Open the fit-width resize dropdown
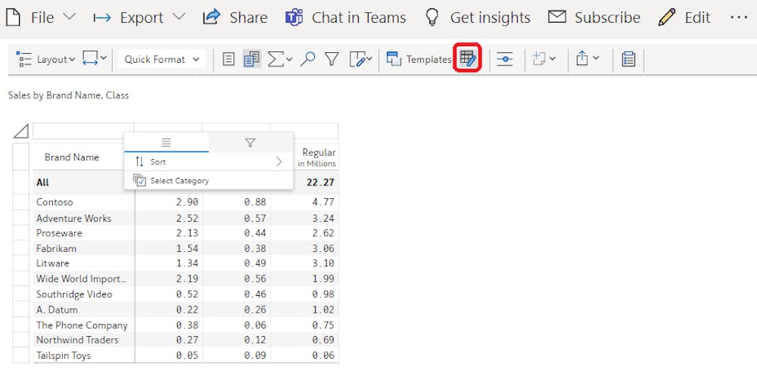This screenshot has width=757, height=389. [x=94, y=59]
